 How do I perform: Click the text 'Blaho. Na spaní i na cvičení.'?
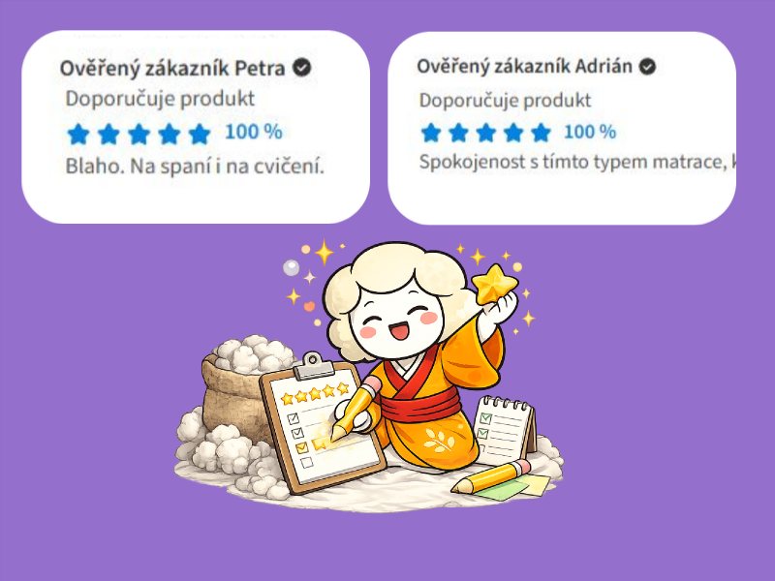(195, 167)
